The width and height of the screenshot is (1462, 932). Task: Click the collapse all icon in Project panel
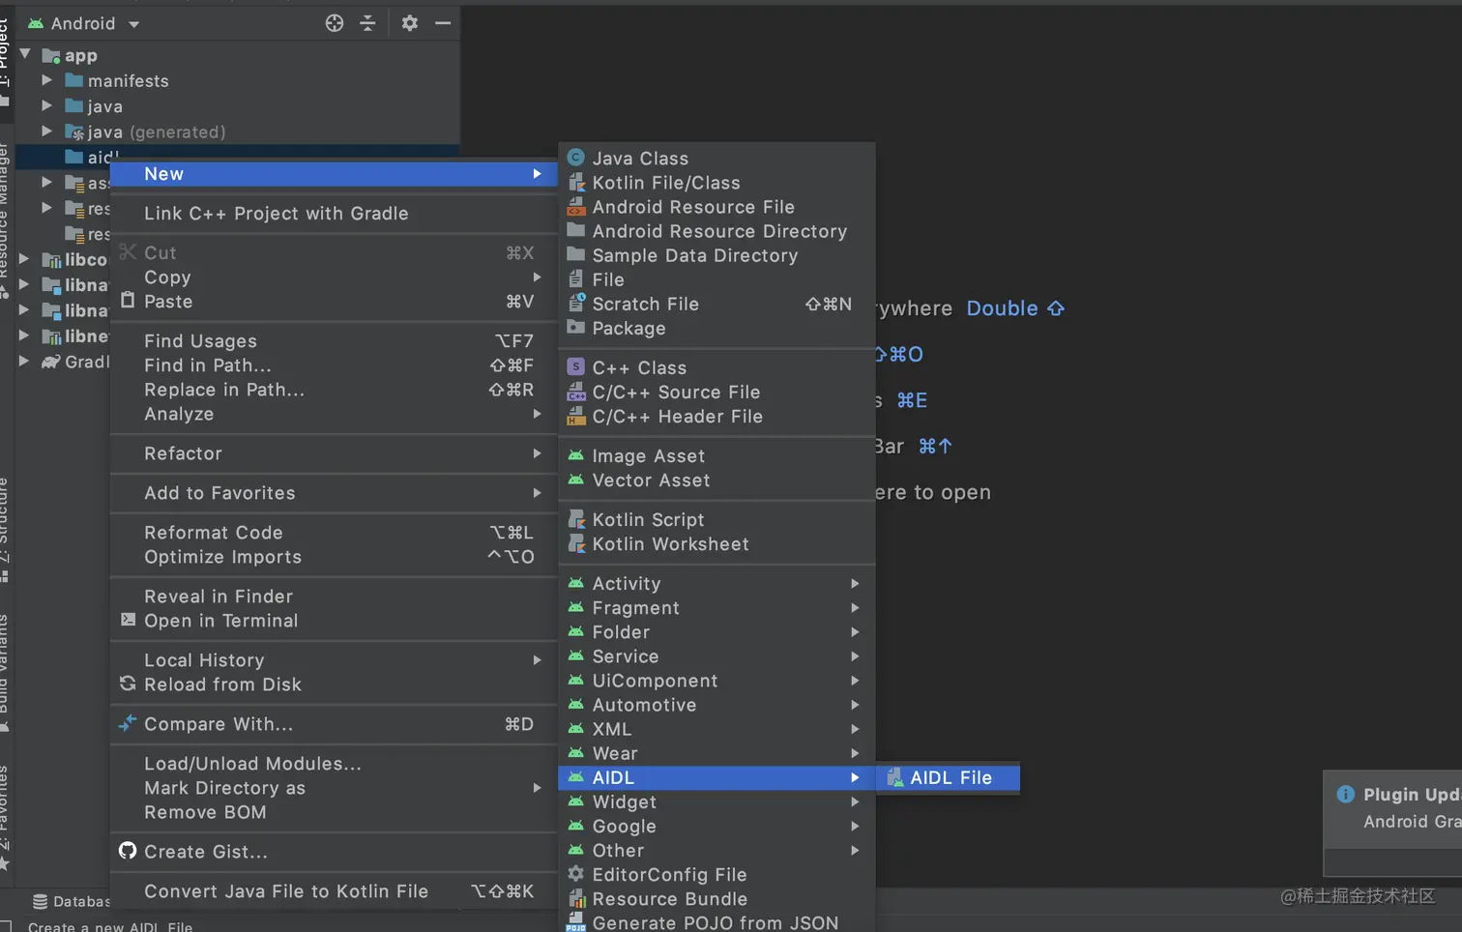367,23
